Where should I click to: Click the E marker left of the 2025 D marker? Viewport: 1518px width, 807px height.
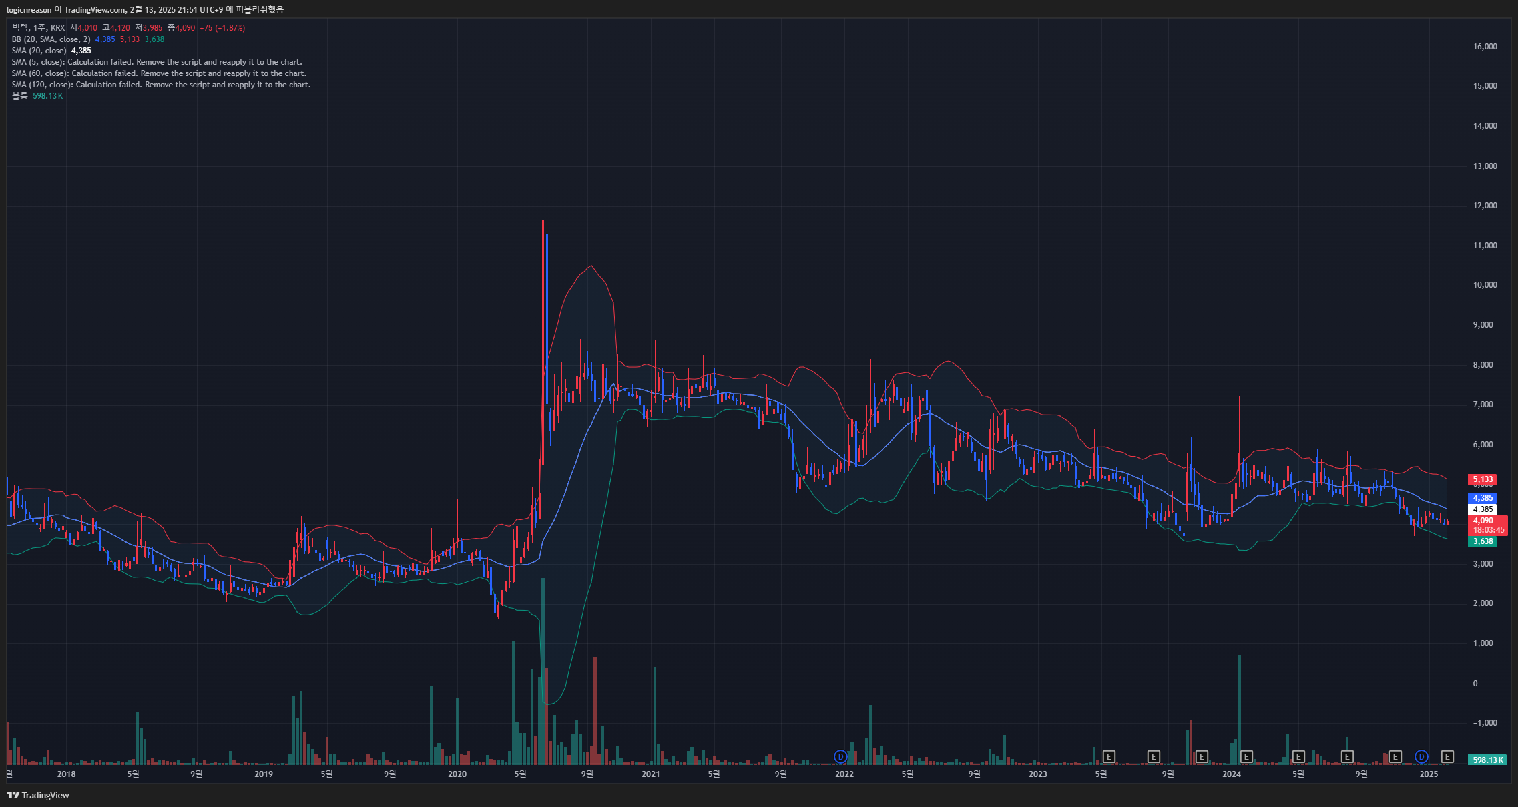pyautogui.click(x=1395, y=756)
